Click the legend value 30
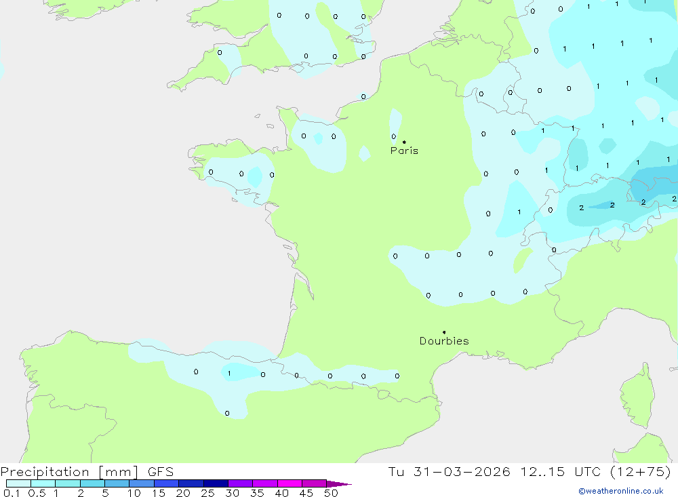This screenshot has height=497, width=678. (x=232, y=493)
